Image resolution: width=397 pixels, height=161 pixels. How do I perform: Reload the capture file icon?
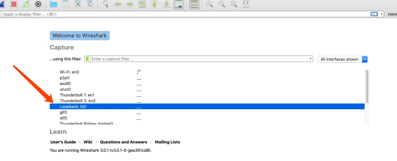90,4
